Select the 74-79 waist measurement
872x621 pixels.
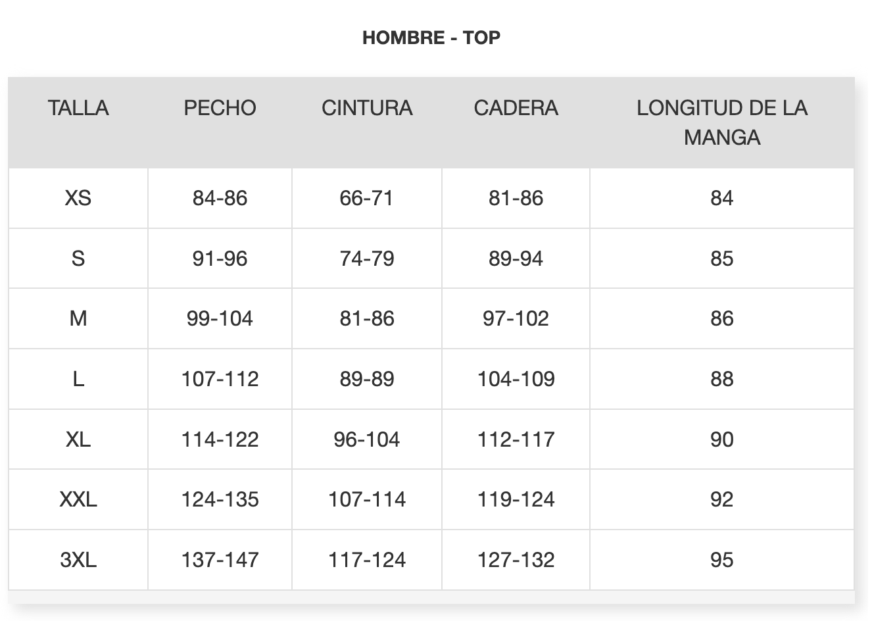pyautogui.click(x=367, y=259)
